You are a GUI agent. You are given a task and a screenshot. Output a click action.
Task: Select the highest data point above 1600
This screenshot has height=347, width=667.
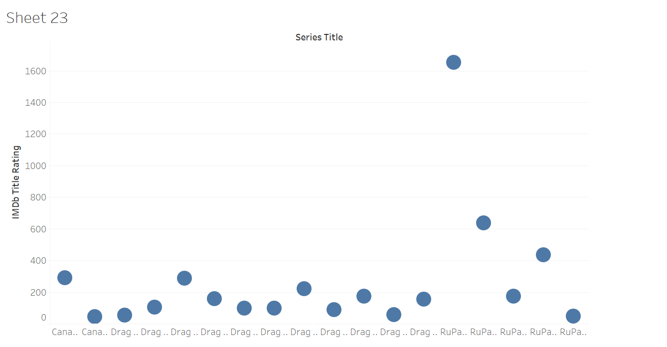point(454,62)
